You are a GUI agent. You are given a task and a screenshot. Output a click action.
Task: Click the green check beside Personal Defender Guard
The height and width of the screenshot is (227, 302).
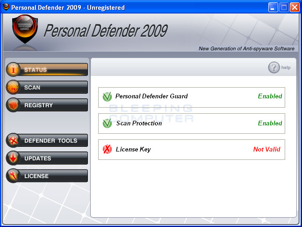point(107,96)
